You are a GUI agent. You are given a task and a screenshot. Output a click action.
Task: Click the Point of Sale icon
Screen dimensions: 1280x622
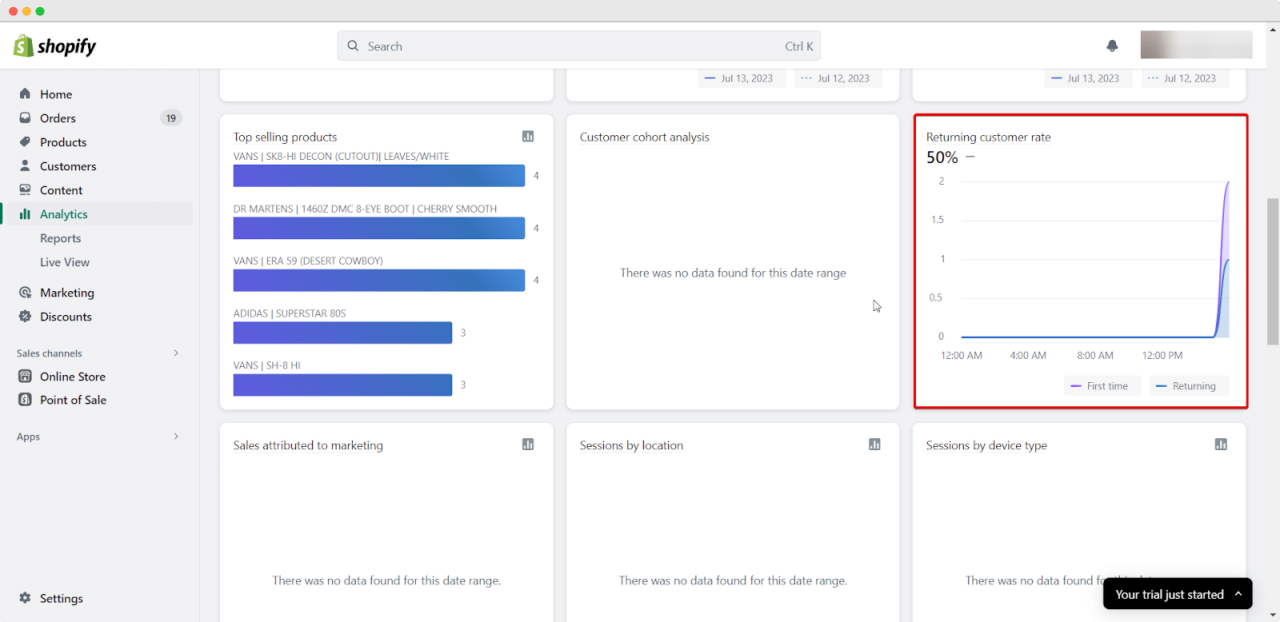click(x=25, y=399)
